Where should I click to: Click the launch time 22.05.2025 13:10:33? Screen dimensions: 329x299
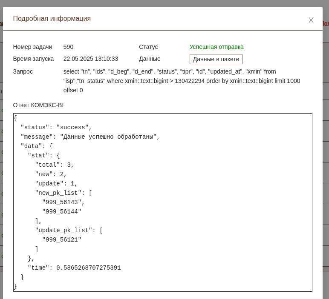[x=90, y=59]
